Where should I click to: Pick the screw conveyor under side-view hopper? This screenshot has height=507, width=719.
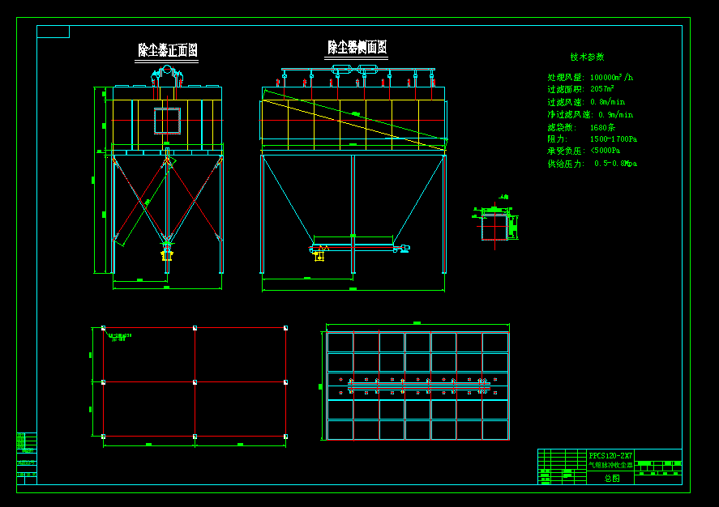(359, 249)
